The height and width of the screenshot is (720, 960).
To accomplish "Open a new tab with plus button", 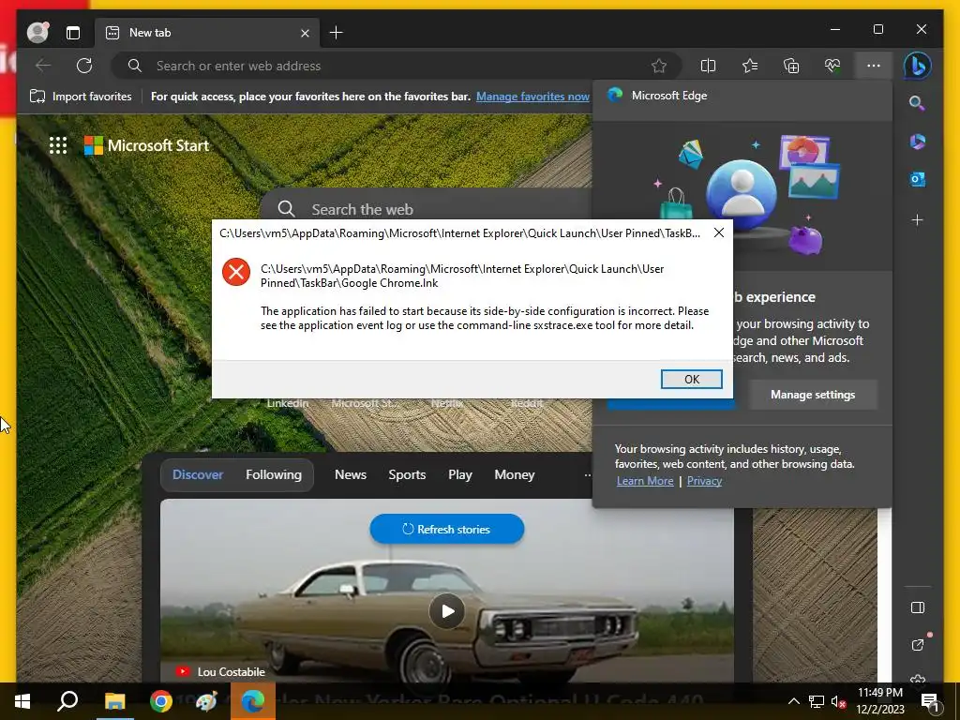I will (x=337, y=33).
